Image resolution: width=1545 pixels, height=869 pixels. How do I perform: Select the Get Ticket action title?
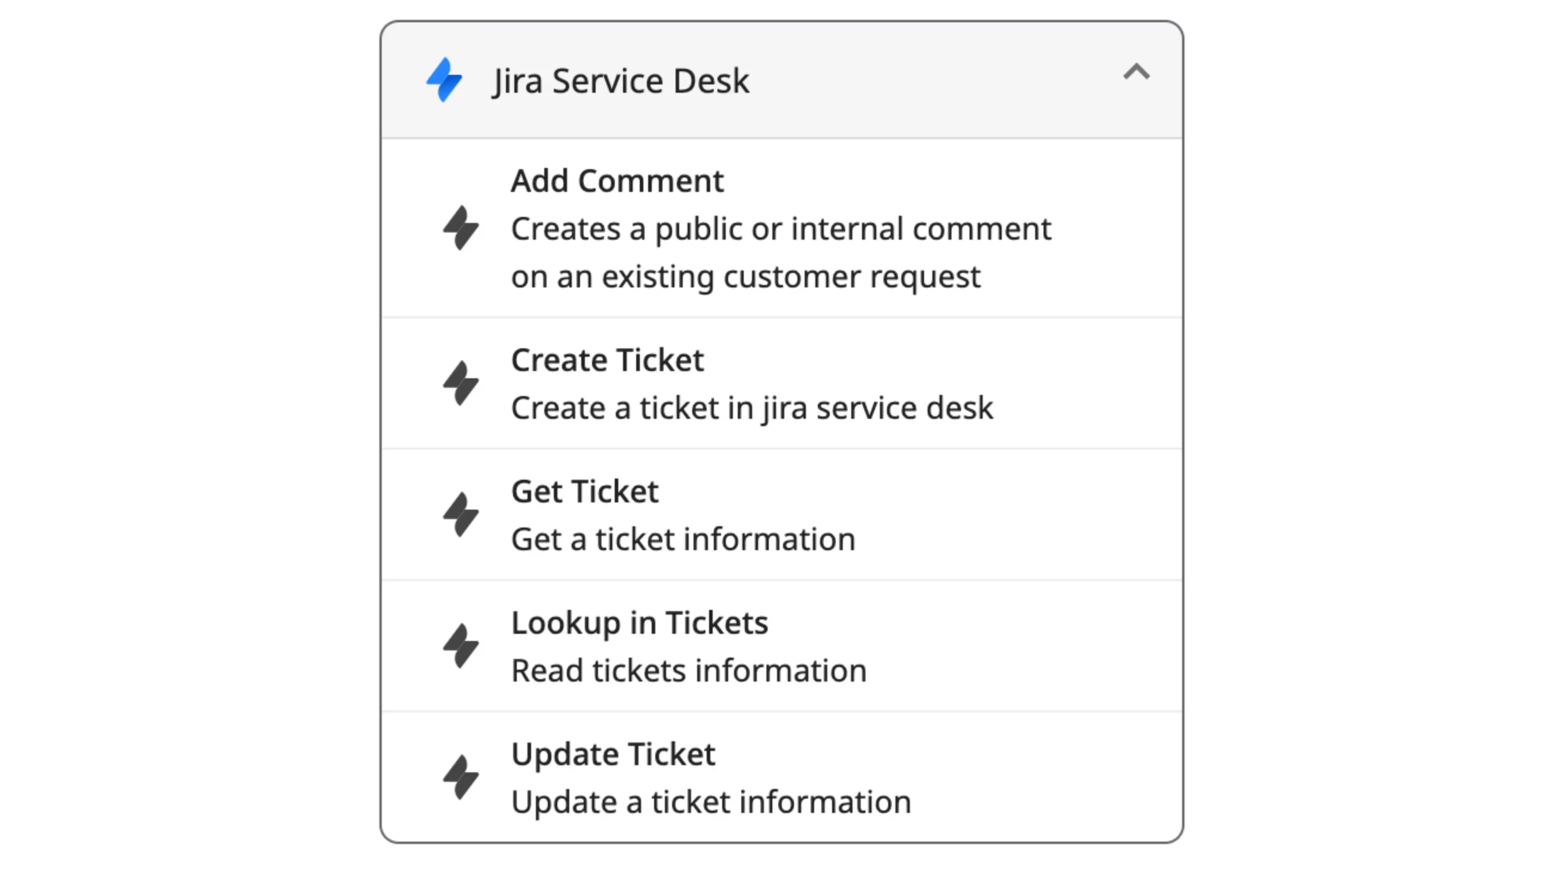(x=584, y=491)
